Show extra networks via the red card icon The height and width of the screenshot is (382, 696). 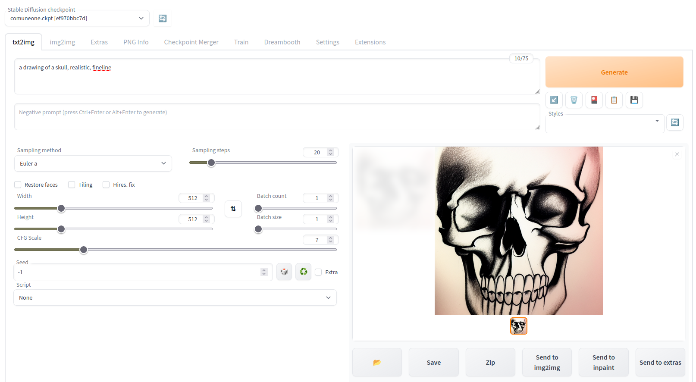pos(594,100)
